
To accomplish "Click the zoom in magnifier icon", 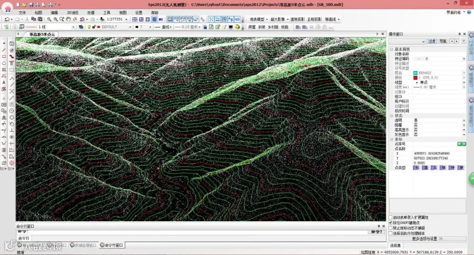I will [56, 19].
